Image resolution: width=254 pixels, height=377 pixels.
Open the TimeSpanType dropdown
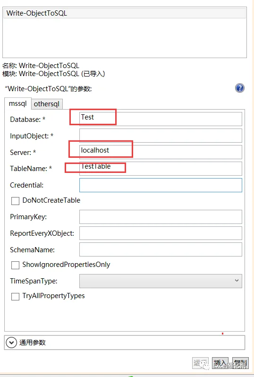[x=161, y=281]
